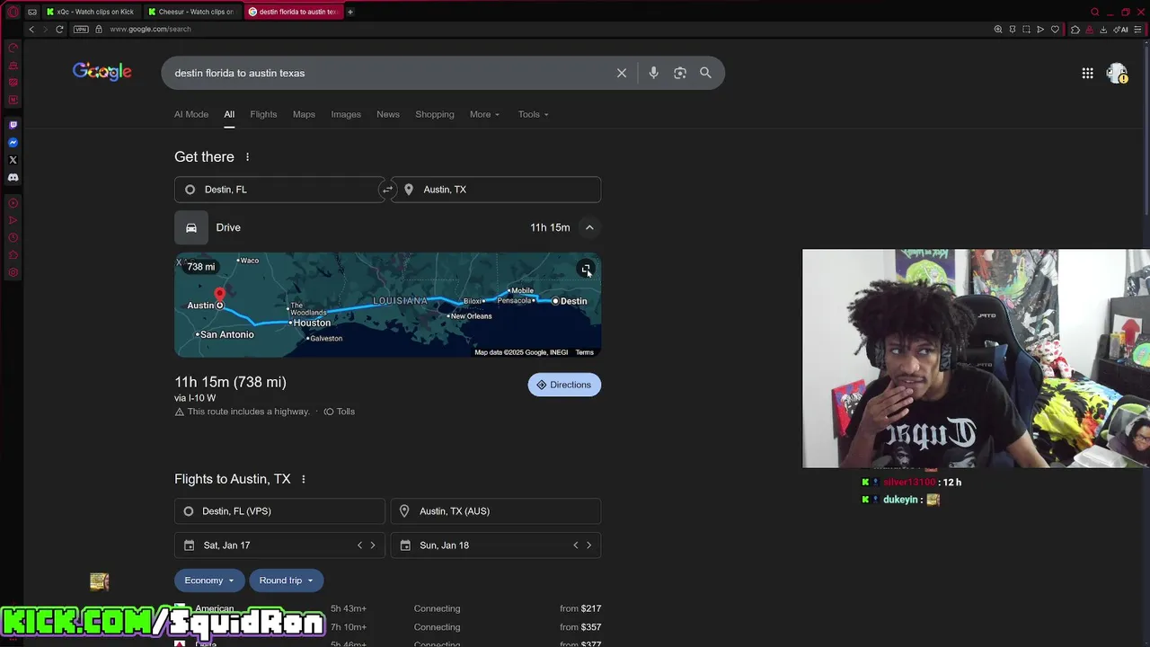
Task: Open the AI assistant in toolbar
Action: (x=1121, y=29)
